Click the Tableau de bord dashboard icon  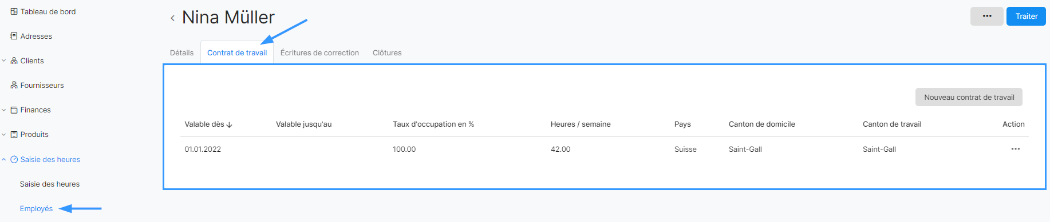(14, 11)
